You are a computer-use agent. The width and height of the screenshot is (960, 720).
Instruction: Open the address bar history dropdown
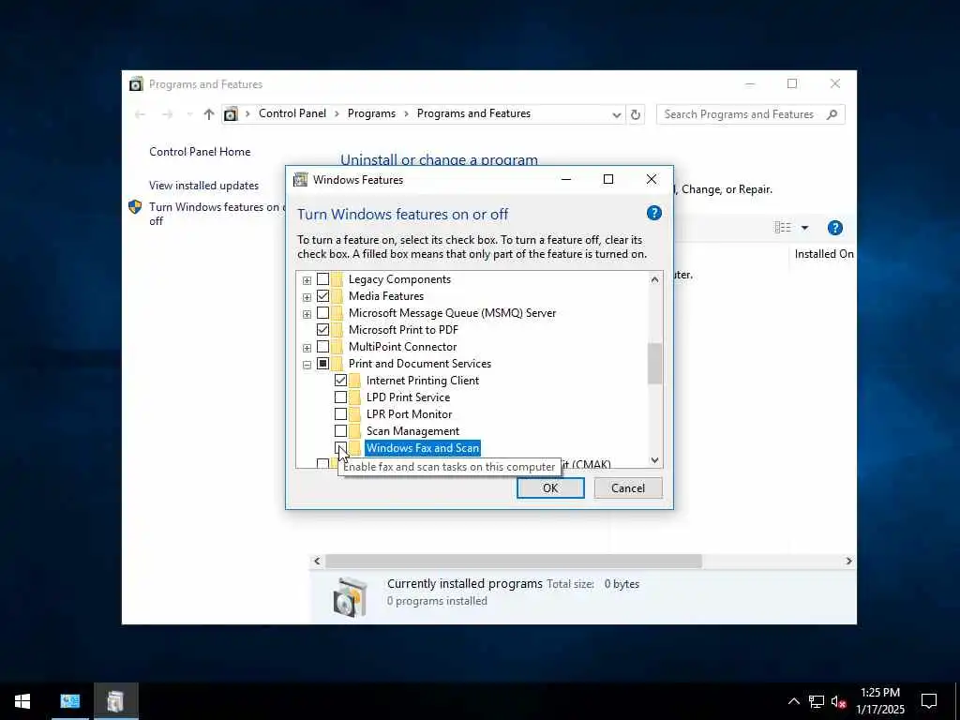(616, 115)
